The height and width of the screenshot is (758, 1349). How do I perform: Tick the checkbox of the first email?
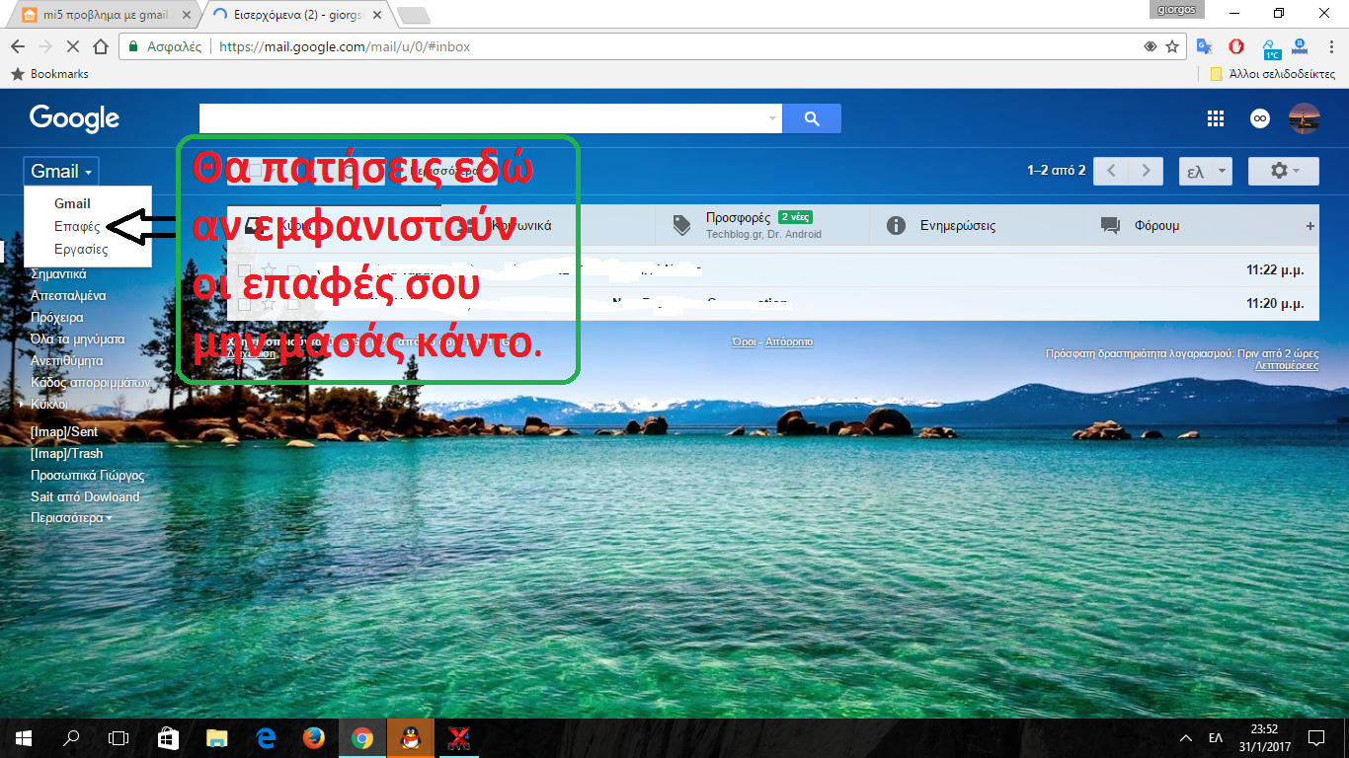244,270
